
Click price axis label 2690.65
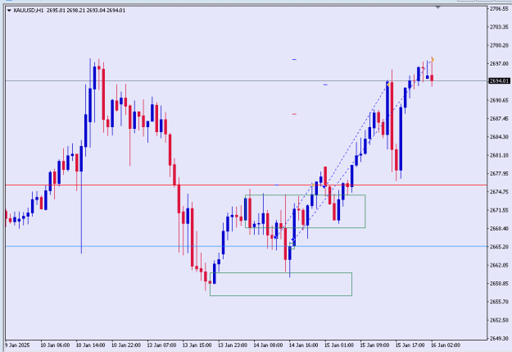click(x=500, y=100)
